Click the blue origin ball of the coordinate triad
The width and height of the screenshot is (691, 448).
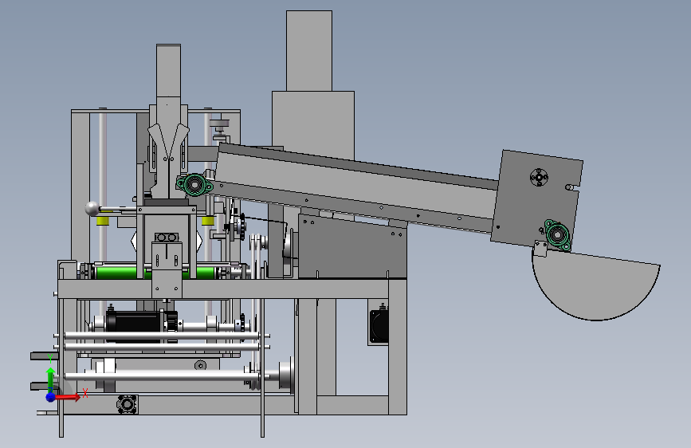tap(51, 397)
